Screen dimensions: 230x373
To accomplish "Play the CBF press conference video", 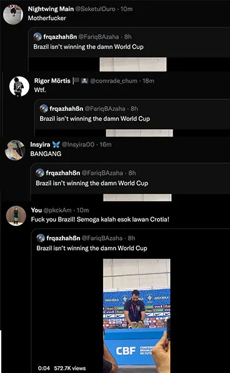I will click(137, 316).
